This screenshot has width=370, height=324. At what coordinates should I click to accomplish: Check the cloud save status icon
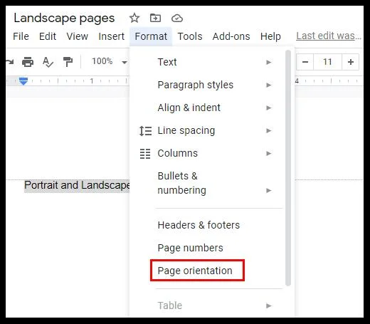pos(177,19)
